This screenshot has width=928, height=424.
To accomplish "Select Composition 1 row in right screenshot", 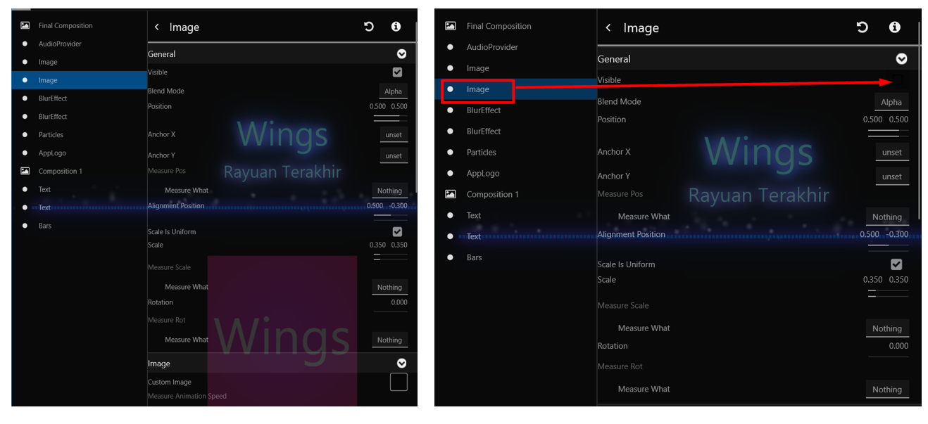I will click(x=516, y=194).
